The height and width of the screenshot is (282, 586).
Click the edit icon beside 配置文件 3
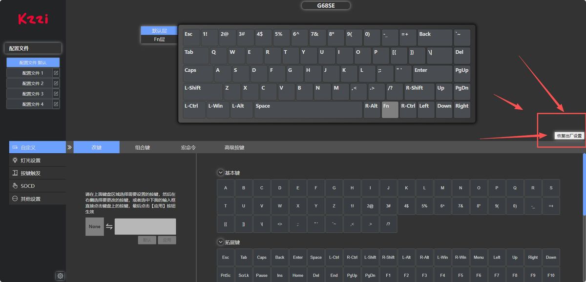click(56, 94)
